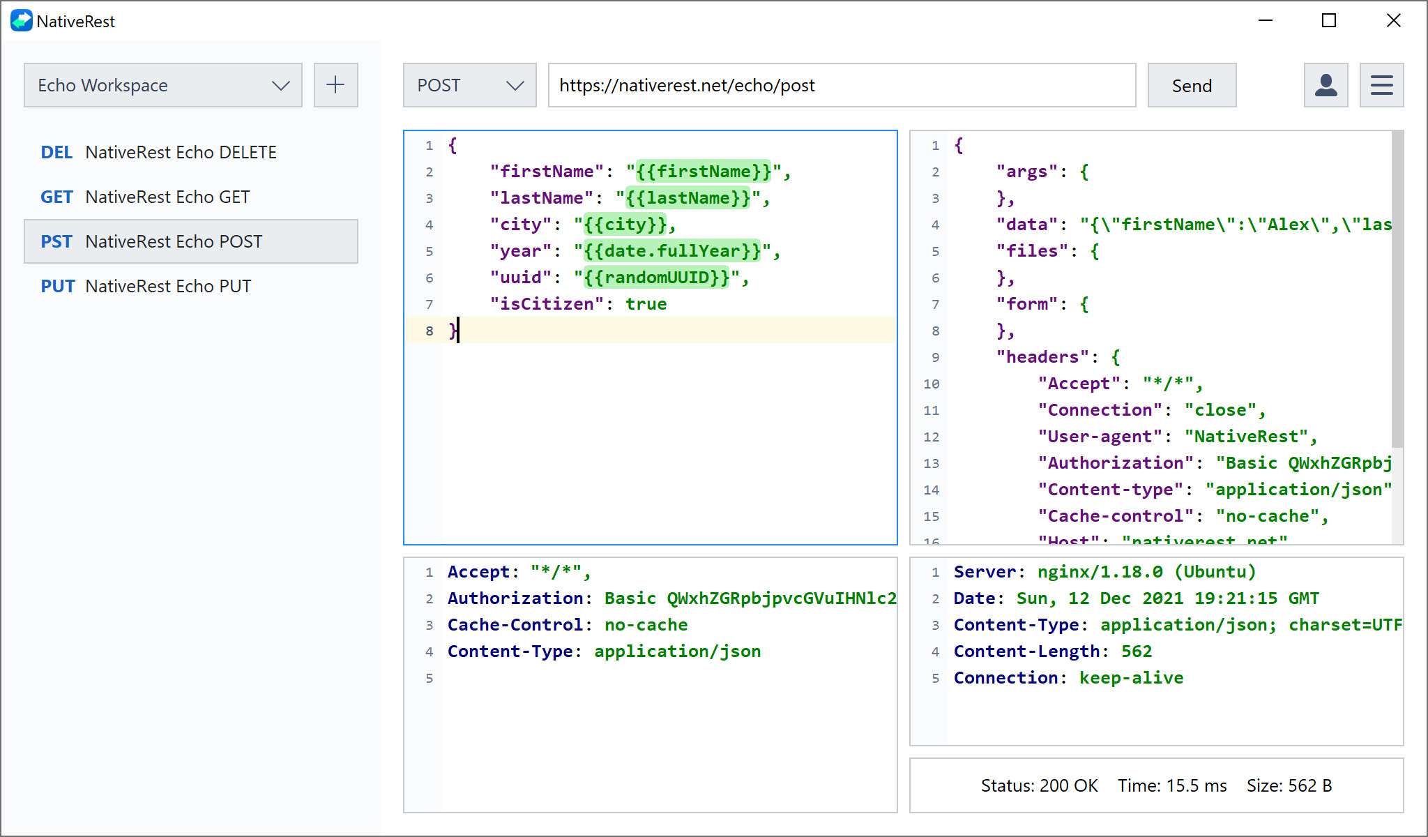
Task: Click the Accept request header line
Action: [519, 572]
